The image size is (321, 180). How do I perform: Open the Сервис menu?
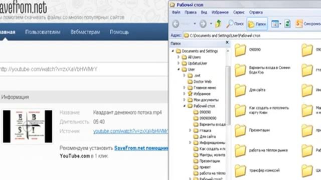coord(239,12)
